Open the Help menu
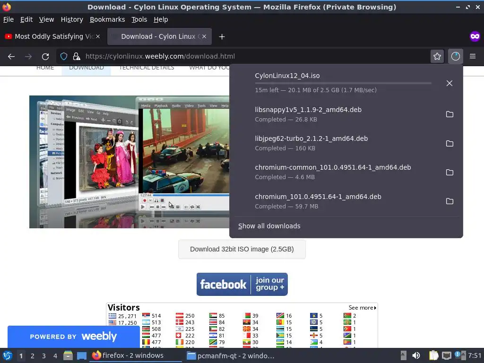Screen dimensions: 484x363 (161, 19)
